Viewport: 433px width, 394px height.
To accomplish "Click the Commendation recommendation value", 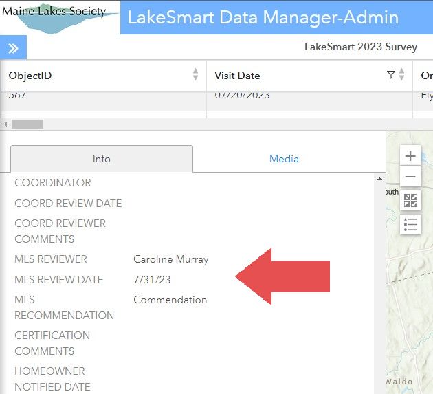I will point(170,300).
